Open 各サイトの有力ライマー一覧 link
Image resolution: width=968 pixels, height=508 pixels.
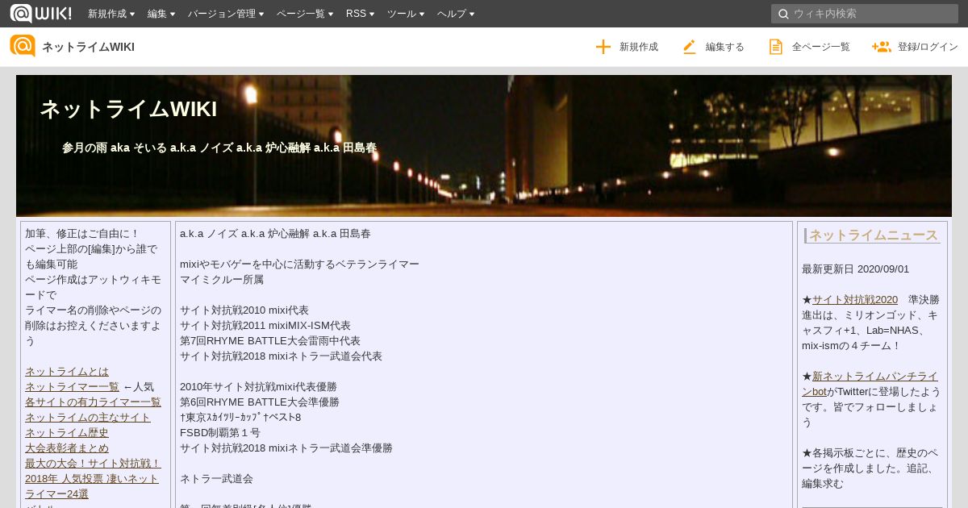pyautogui.click(x=93, y=402)
